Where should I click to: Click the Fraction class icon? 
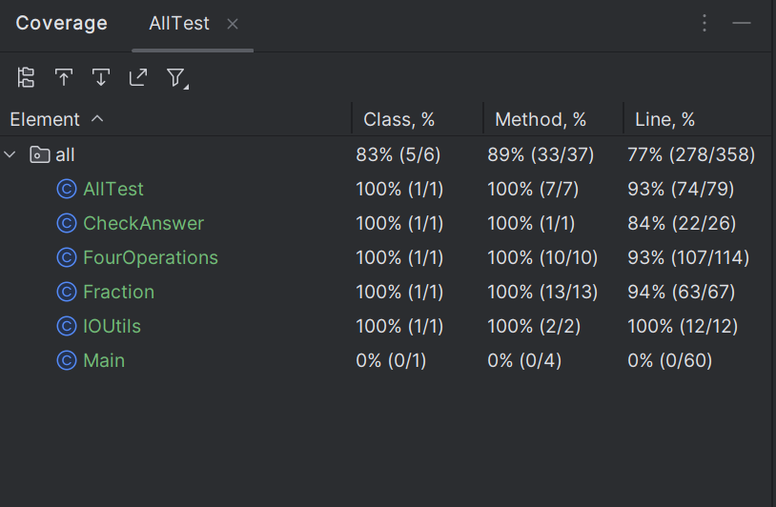[x=66, y=292]
